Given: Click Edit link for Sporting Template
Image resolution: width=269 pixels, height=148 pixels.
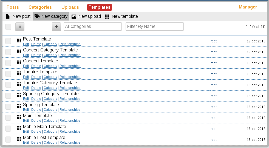Looking at the screenshot, I should tap(26, 110).
